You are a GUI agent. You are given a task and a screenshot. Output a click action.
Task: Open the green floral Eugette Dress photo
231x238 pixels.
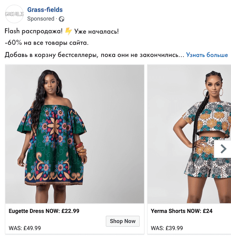[75, 134]
